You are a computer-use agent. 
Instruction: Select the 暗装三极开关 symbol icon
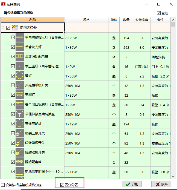(20, 133)
